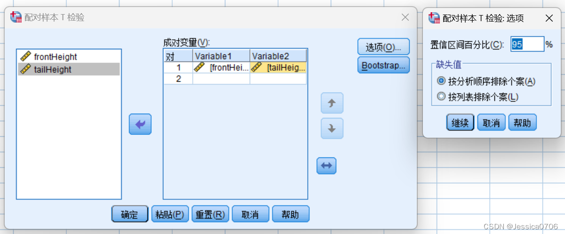Click the SPSS icon in 配对样本 T 检验 title bar
565x234 pixels.
(16, 18)
